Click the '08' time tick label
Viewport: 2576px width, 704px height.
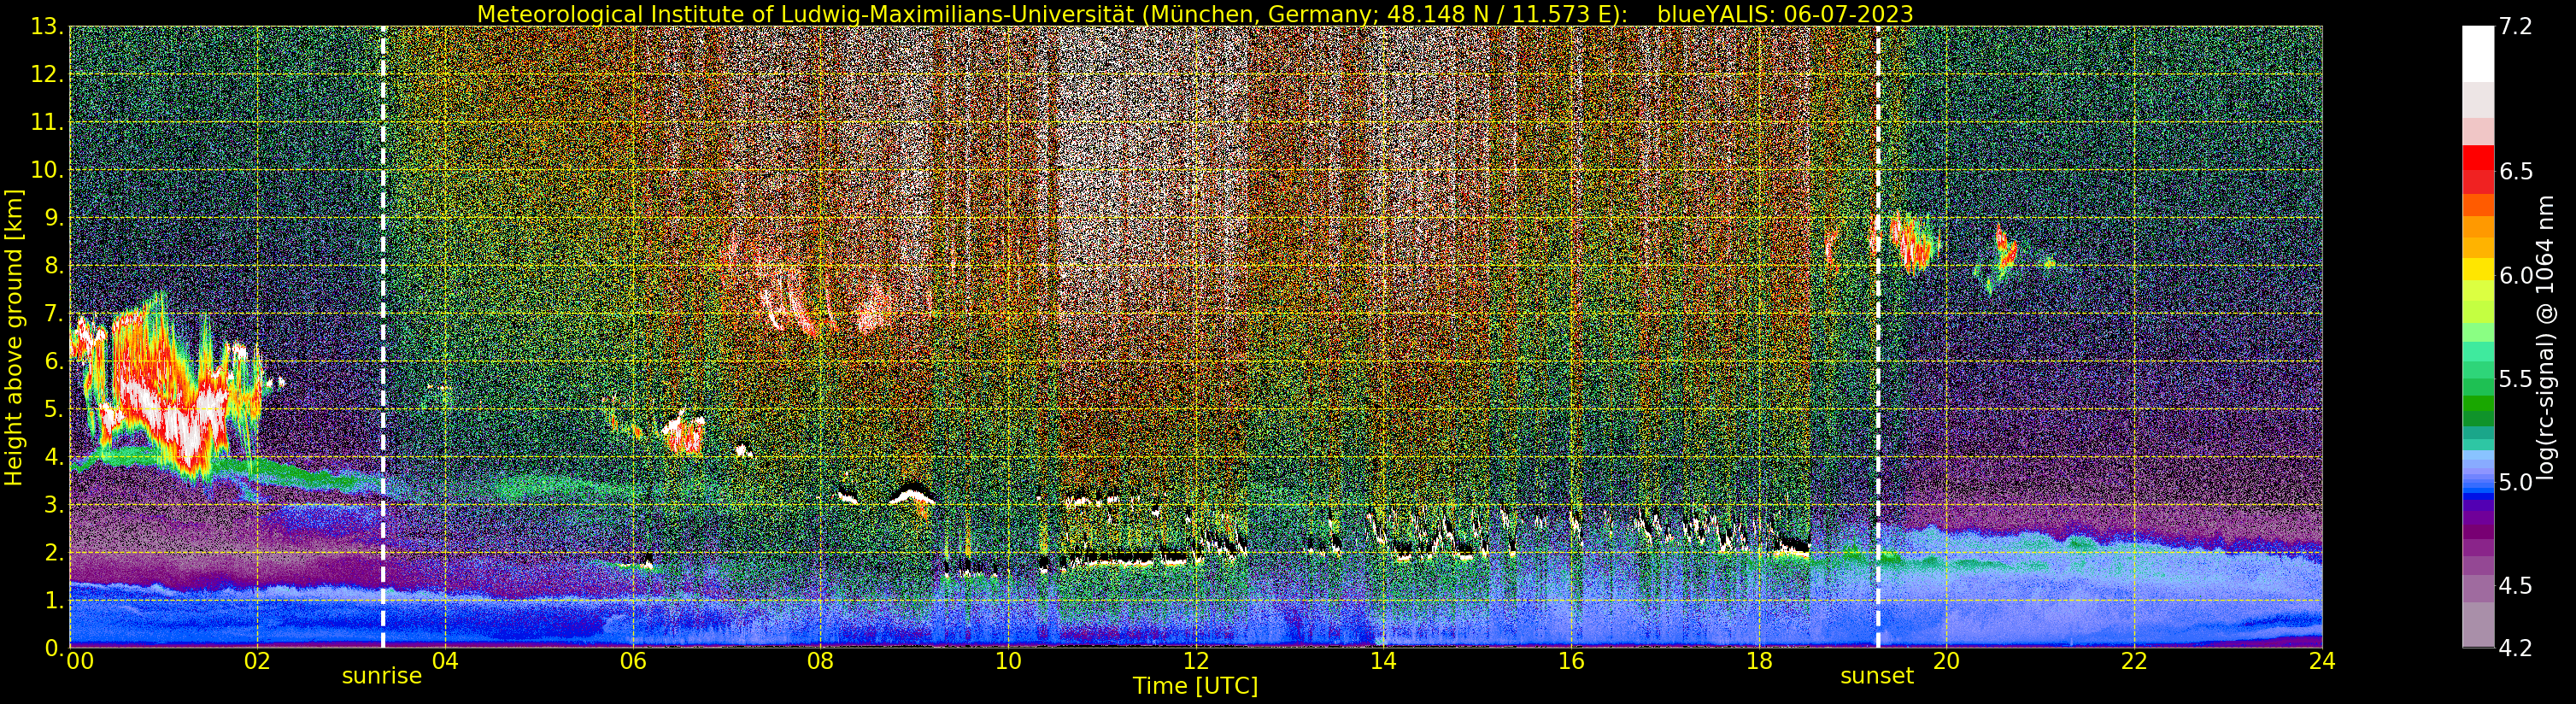click(x=821, y=661)
